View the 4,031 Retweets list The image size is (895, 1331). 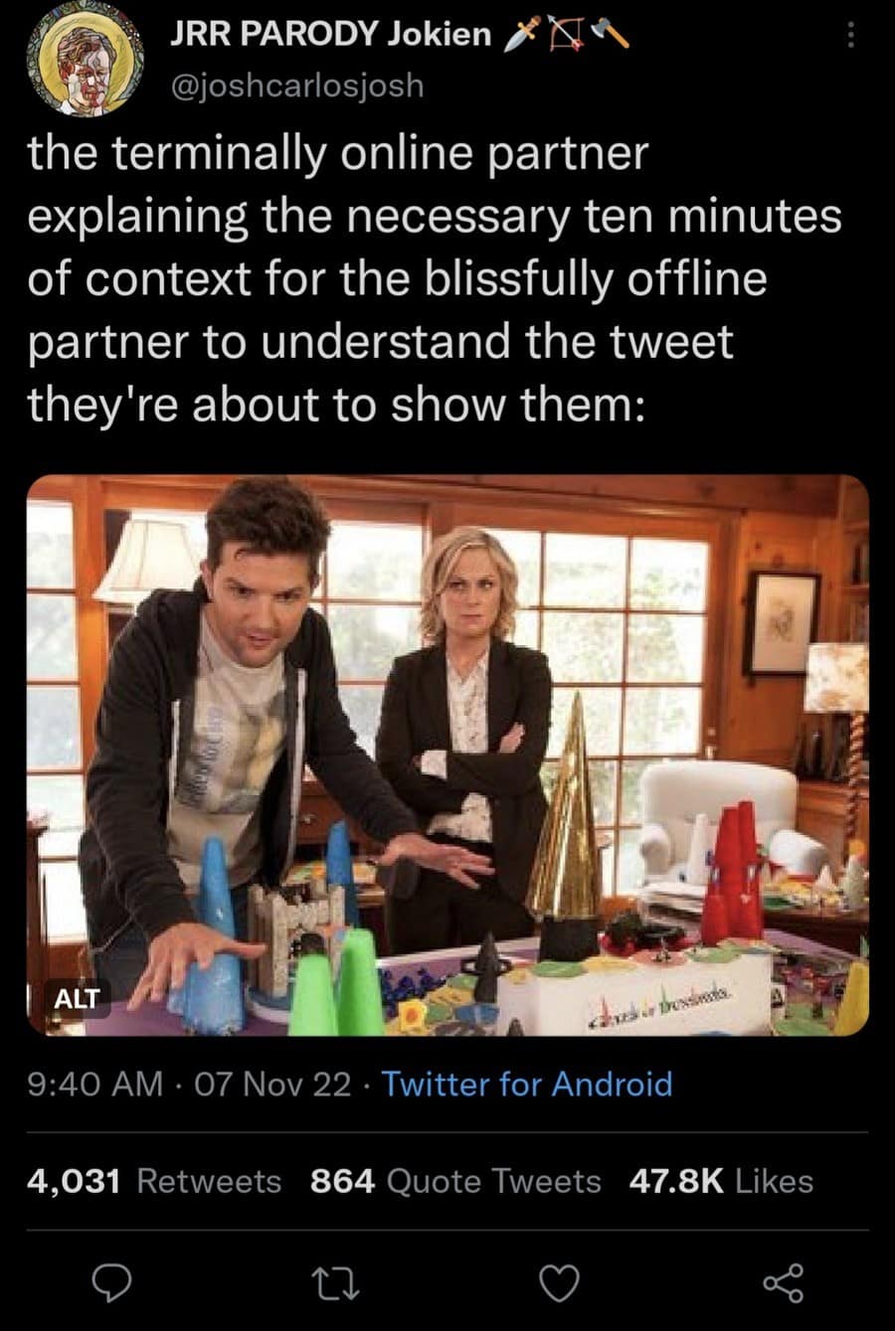pyautogui.click(x=154, y=1181)
